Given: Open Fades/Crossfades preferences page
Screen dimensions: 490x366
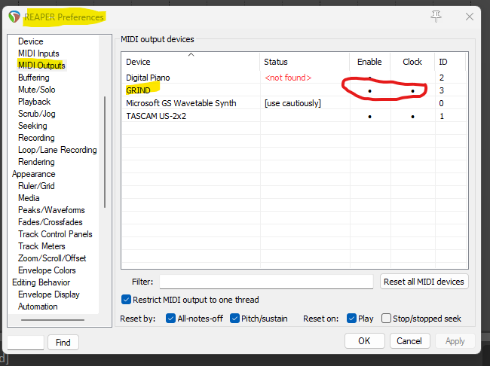Looking at the screenshot, I should pos(51,222).
